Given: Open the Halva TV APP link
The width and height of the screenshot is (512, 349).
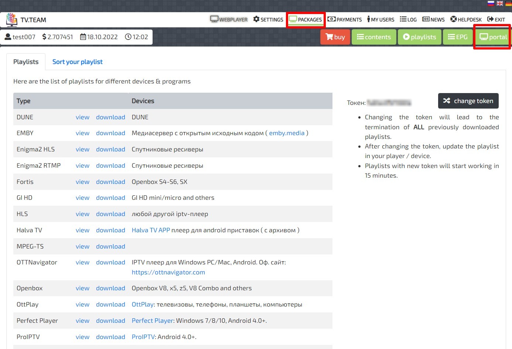Looking at the screenshot, I should (x=151, y=230).
